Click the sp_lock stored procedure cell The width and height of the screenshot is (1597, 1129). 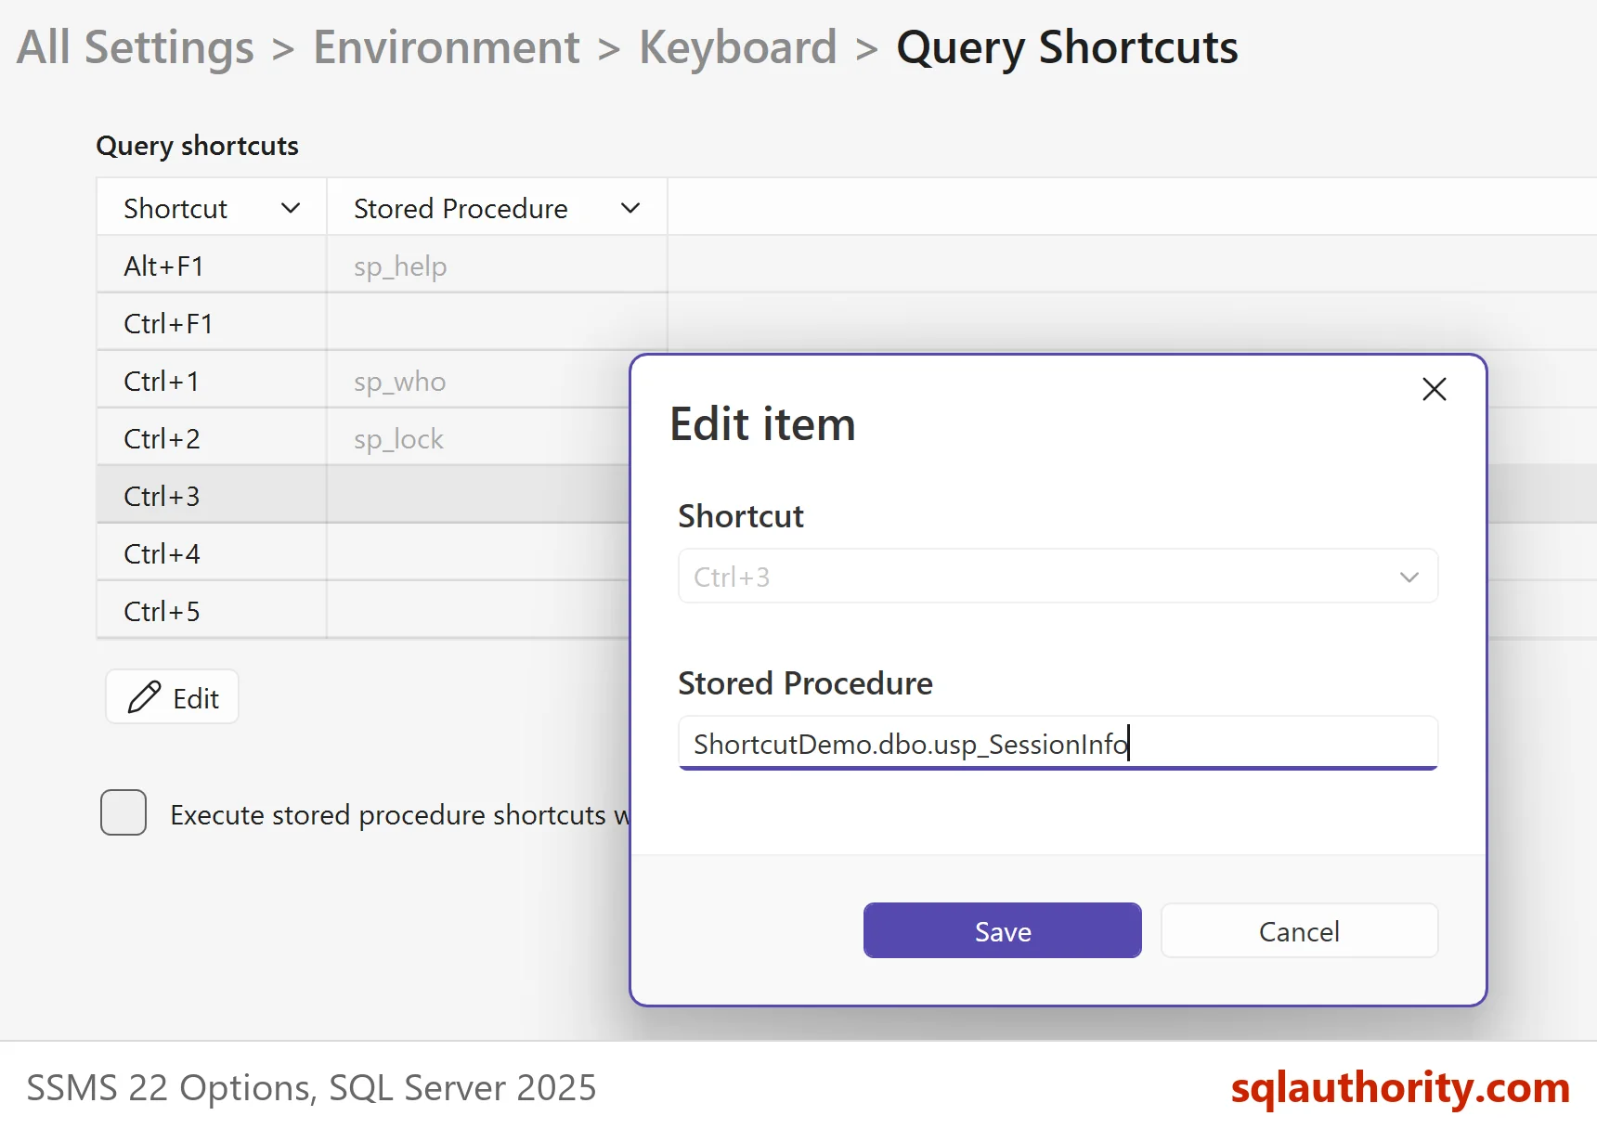(479, 438)
